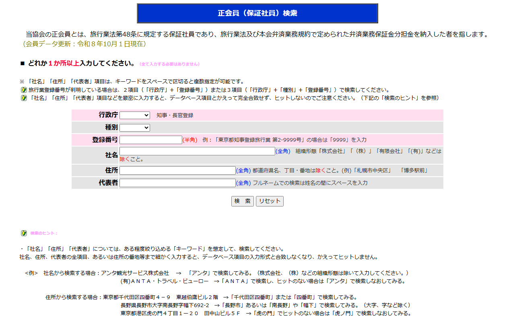Image resolution: width=515 pixels, height=322 pixels.
Task: Click the pink 全て入力する必要はありません note
Action: 169,64
